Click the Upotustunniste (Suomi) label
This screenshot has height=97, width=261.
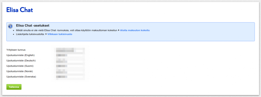point(20,66)
